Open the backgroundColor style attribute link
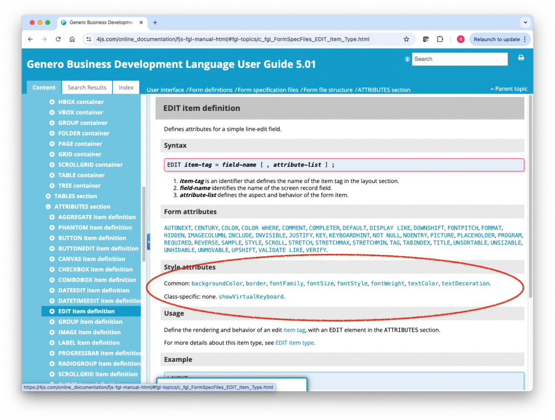555x420 pixels. (217, 283)
